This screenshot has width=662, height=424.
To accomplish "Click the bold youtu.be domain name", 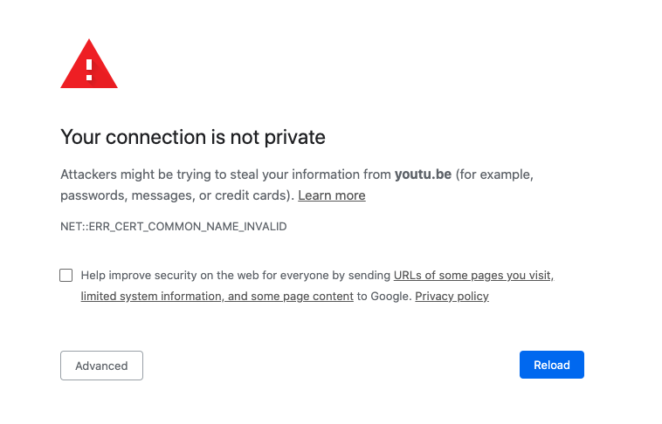I will (423, 174).
